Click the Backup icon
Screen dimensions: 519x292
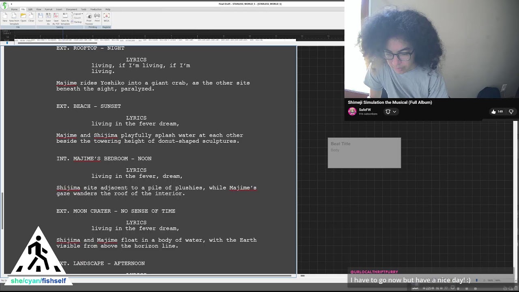[x=77, y=21]
